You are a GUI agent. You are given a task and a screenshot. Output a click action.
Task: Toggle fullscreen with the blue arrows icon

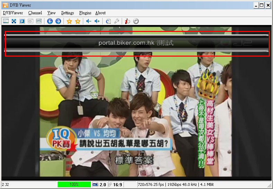[x=14, y=21]
